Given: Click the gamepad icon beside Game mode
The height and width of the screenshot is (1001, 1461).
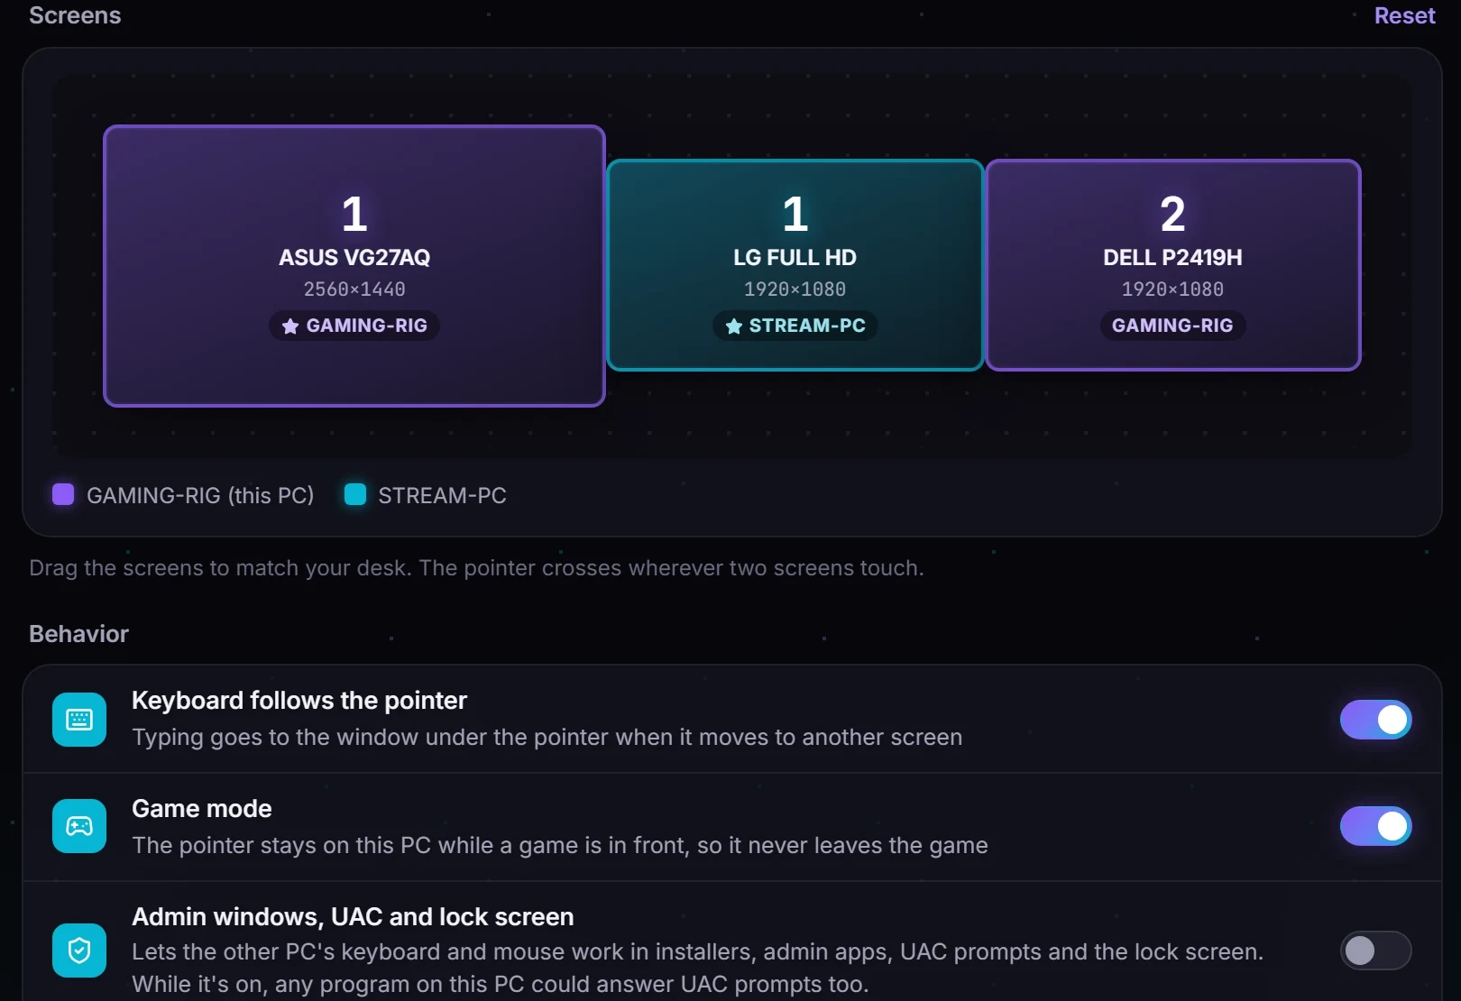Looking at the screenshot, I should [79, 826].
